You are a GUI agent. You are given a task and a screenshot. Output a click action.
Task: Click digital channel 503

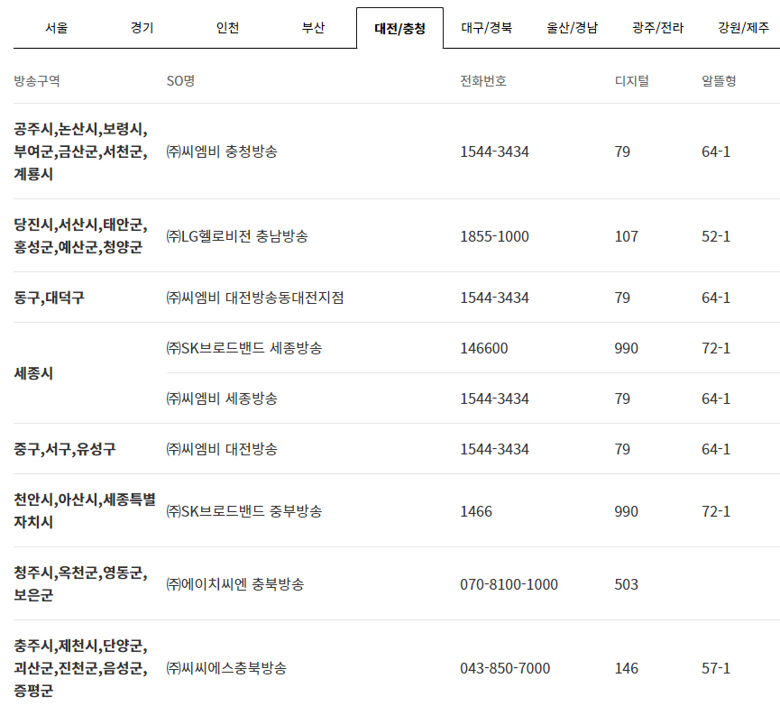pyautogui.click(x=627, y=584)
